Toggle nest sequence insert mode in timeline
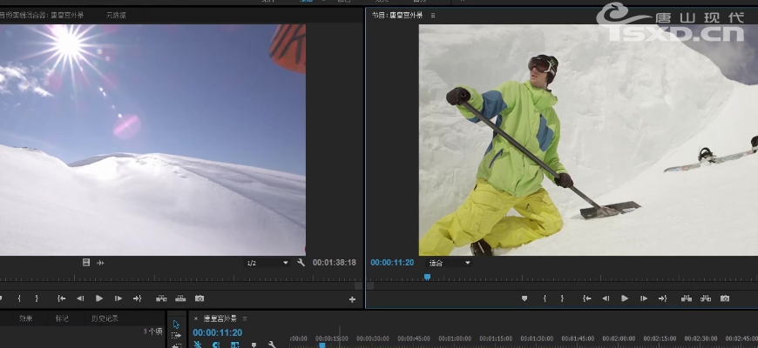Image resolution: width=758 pixels, height=348 pixels. click(x=198, y=345)
